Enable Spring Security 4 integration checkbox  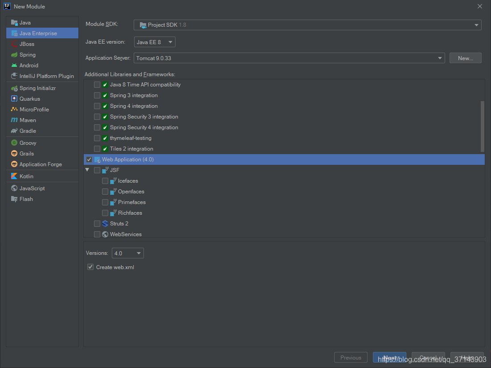97,127
